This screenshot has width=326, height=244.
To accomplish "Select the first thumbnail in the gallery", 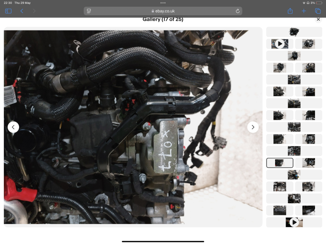I will (x=294, y=32).
